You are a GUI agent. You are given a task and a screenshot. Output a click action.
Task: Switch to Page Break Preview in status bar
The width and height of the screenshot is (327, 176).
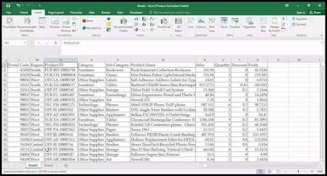pos(278,171)
